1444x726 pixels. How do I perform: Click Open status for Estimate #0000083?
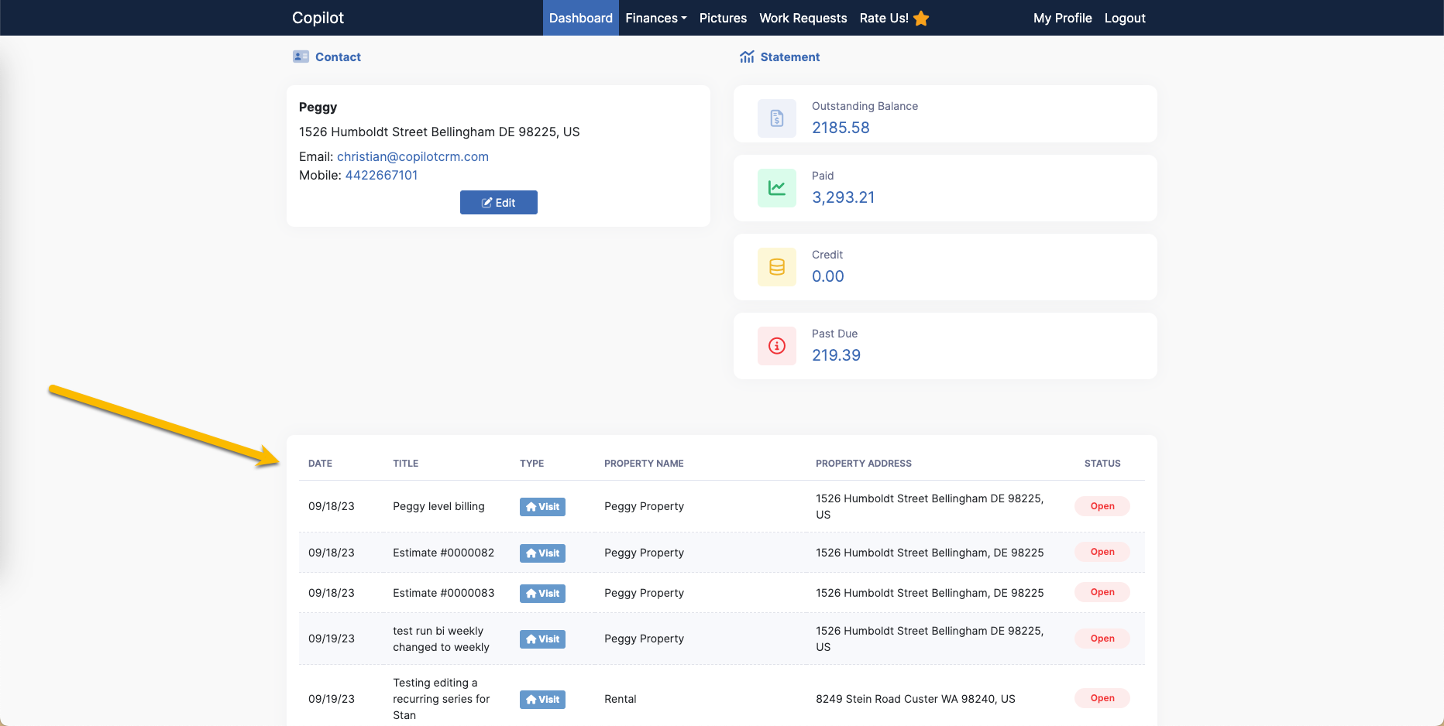pyautogui.click(x=1102, y=592)
